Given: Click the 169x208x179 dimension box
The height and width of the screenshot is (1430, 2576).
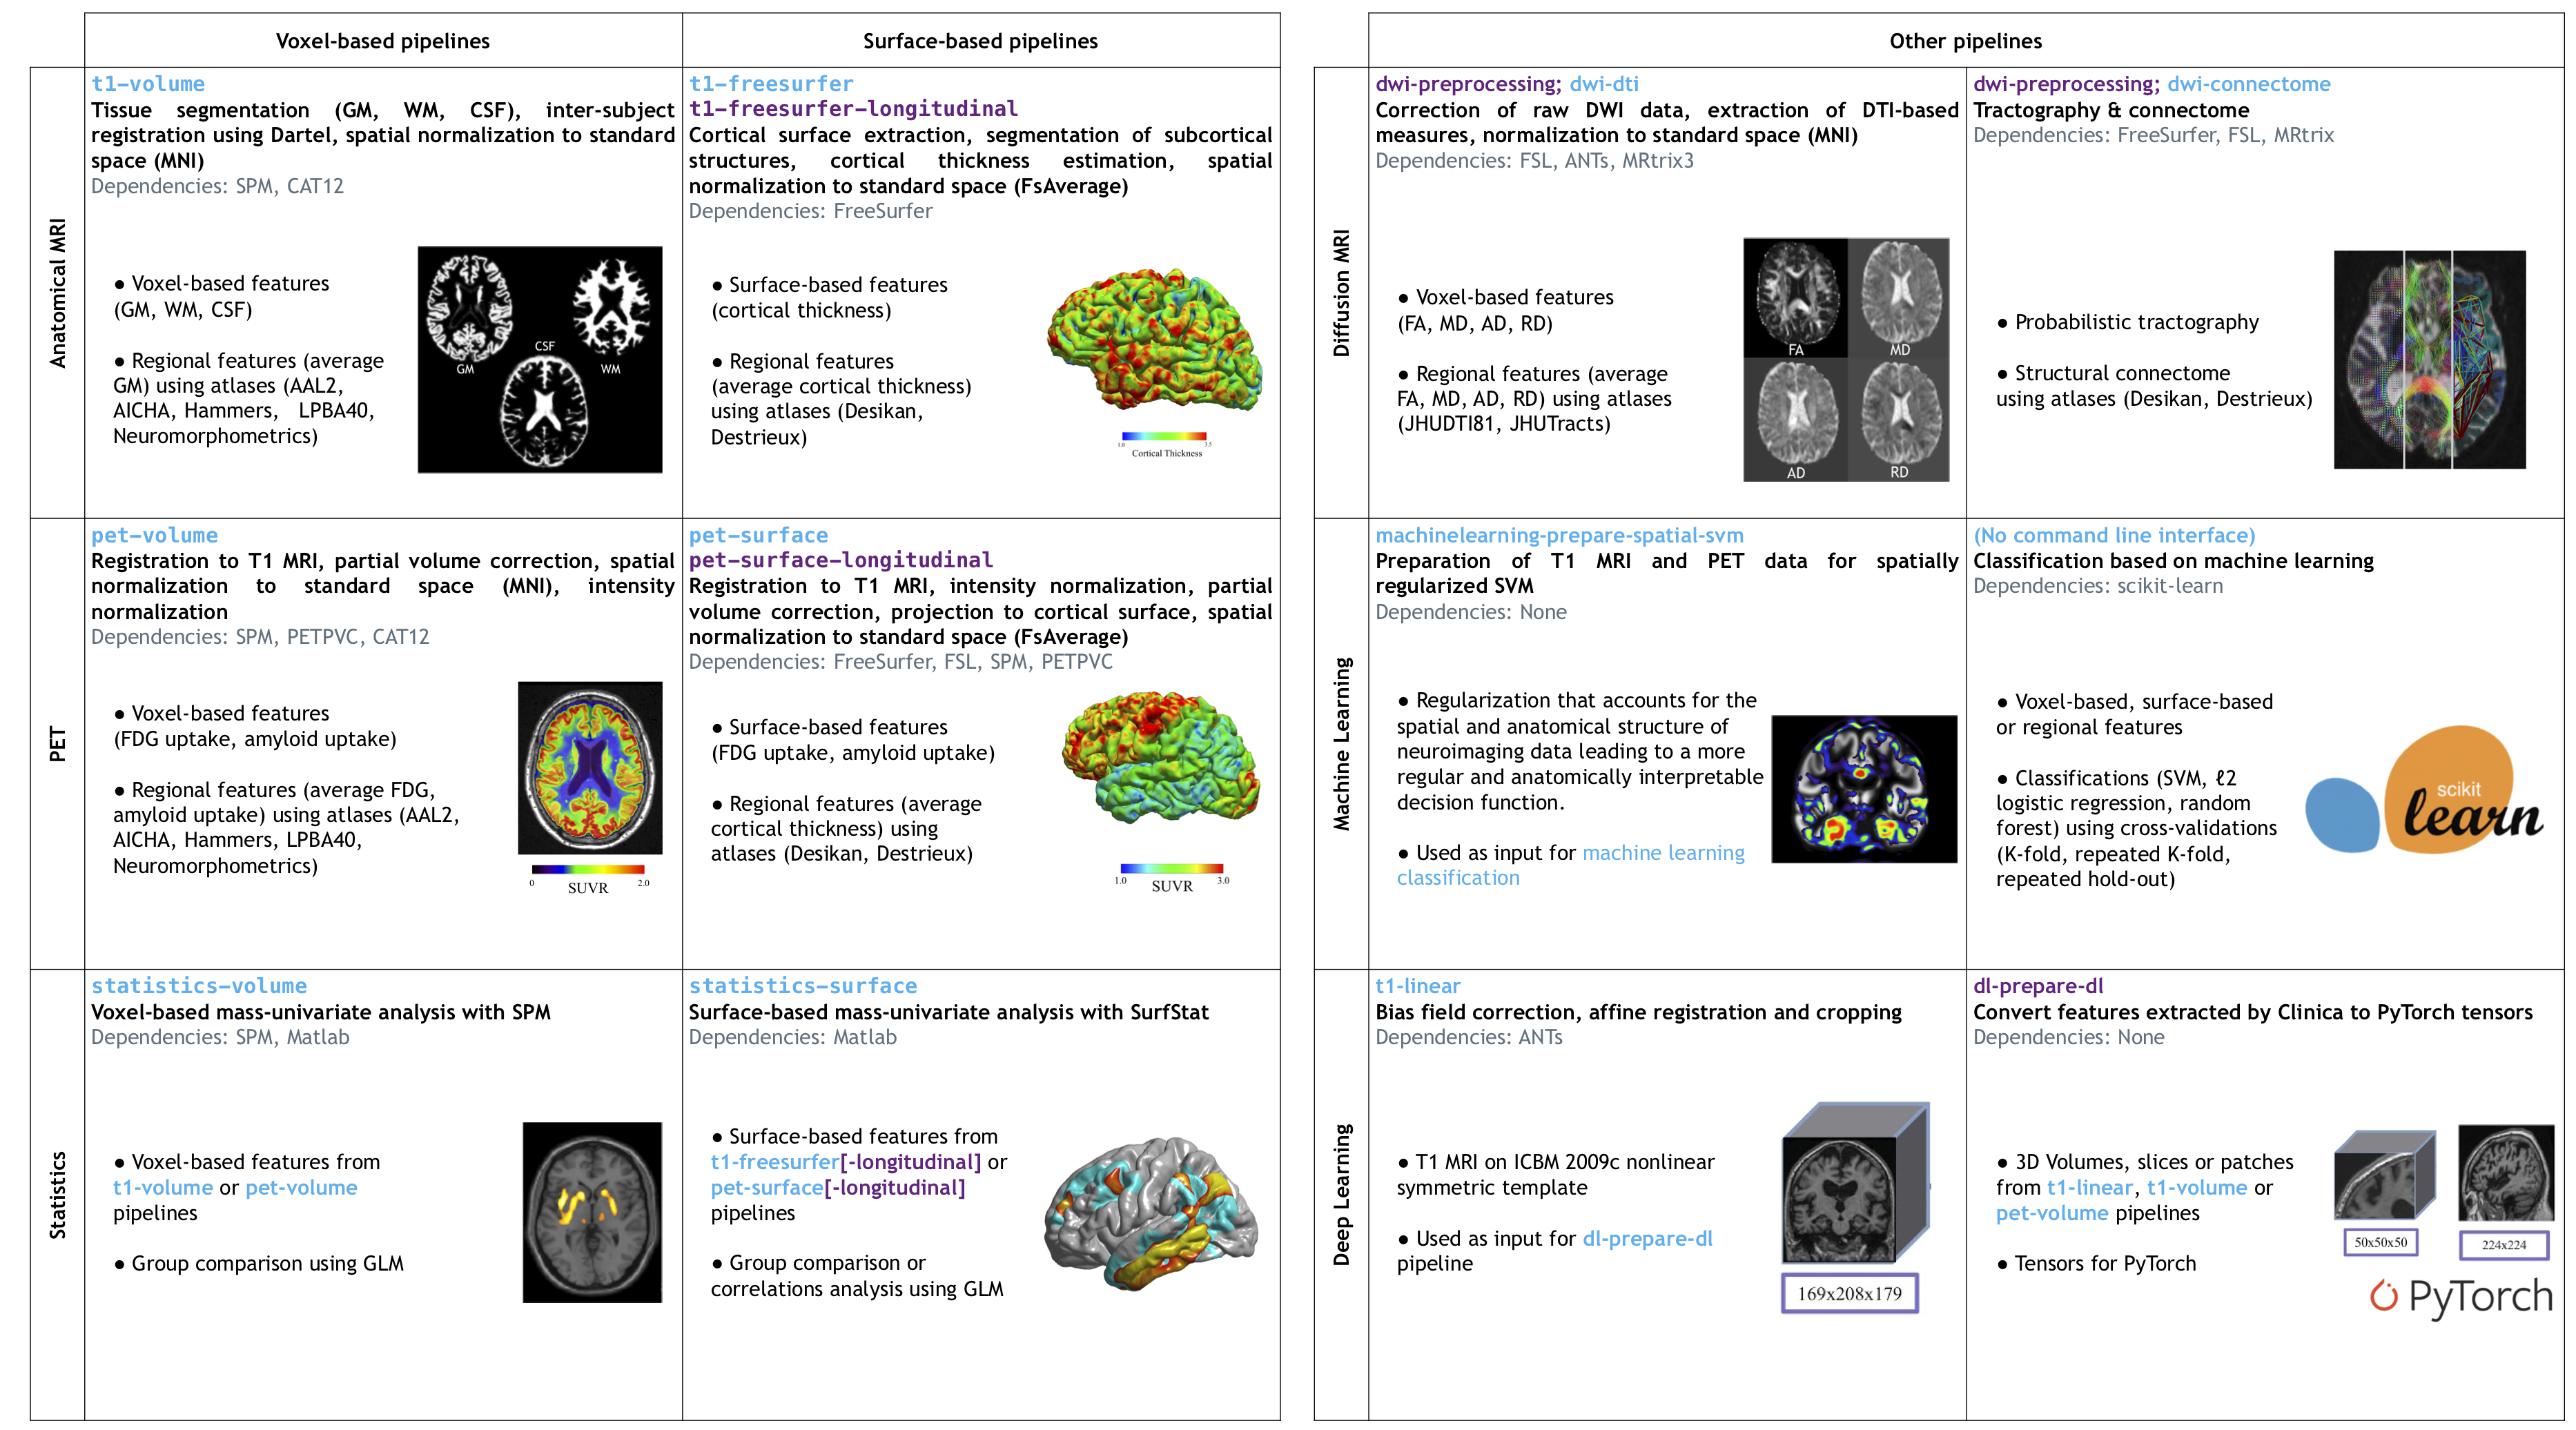Looking at the screenshot, I should (1849, 1293).
